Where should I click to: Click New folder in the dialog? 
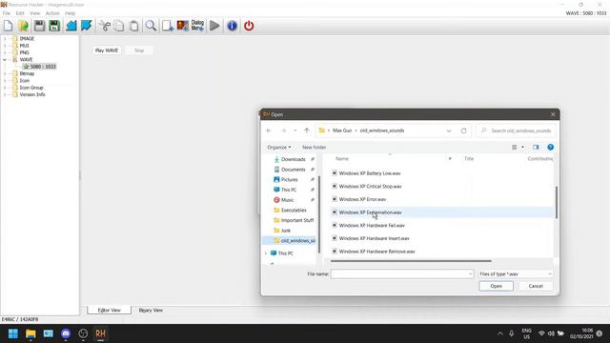(x=314, y=148)
